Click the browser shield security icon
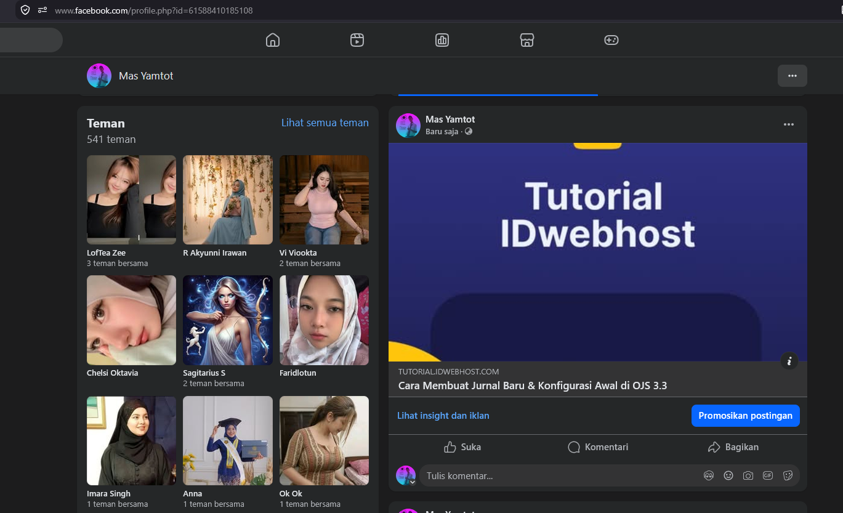The image size is (843, 513). tap(25, 10)
